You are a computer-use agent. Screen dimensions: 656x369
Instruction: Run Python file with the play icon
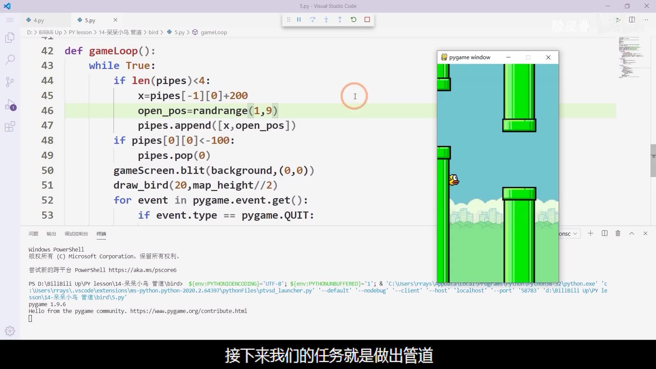click(618, 20)
